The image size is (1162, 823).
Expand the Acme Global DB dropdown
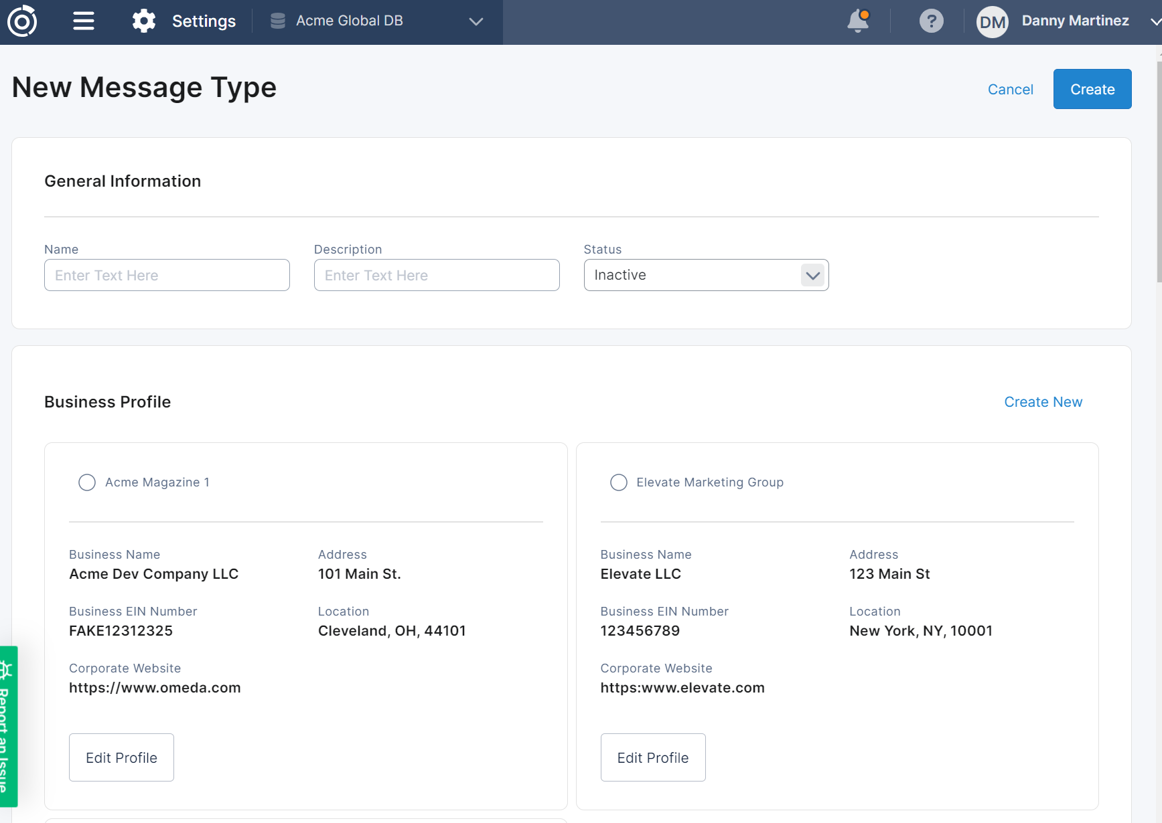(476, 21)
